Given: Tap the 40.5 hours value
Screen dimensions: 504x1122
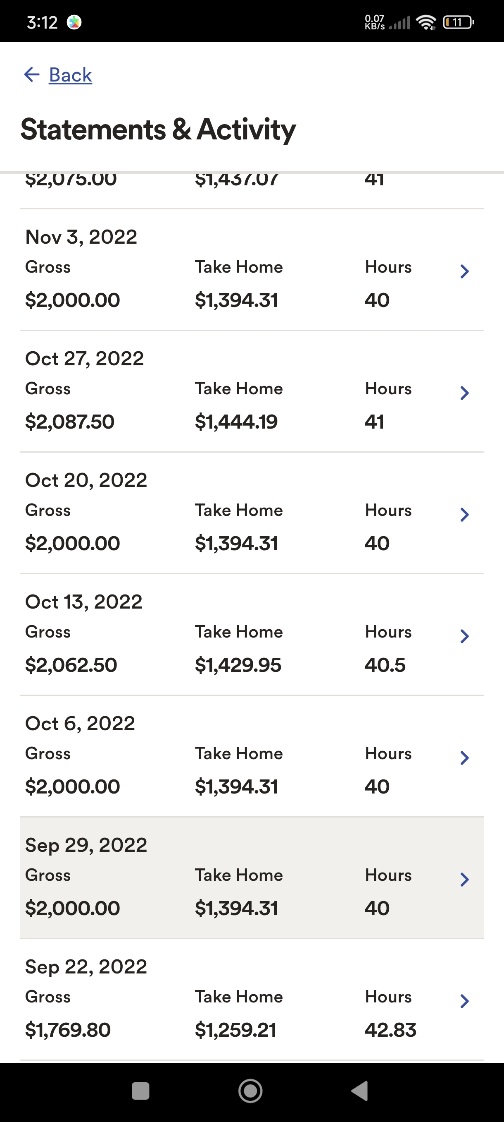Looking at the screenshot, I should pos(385,665).
